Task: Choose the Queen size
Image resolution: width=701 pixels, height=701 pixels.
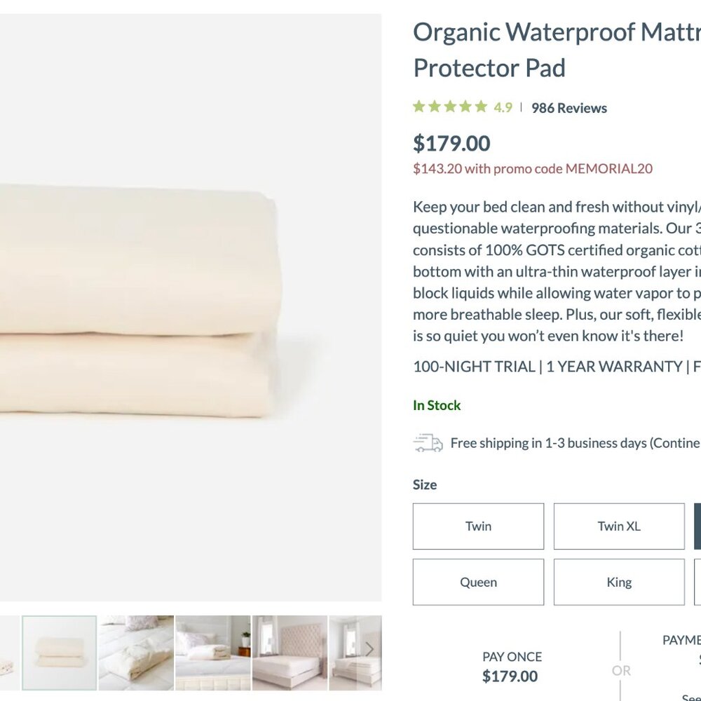Action: (478, 582)
